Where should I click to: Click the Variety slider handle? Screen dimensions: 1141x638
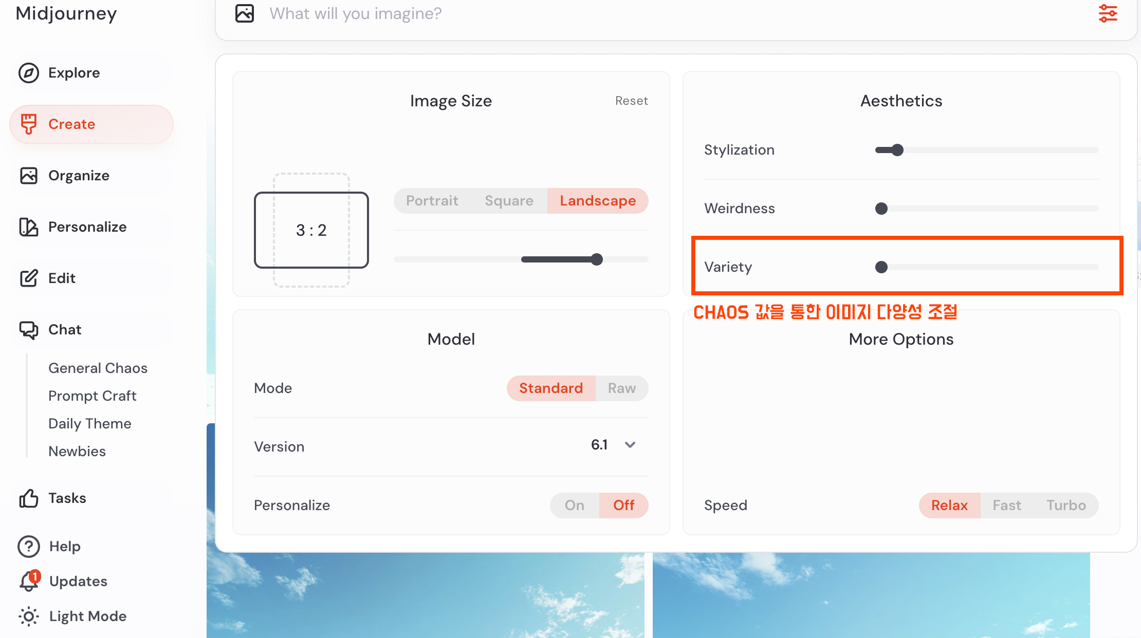(x=881, y=267)
